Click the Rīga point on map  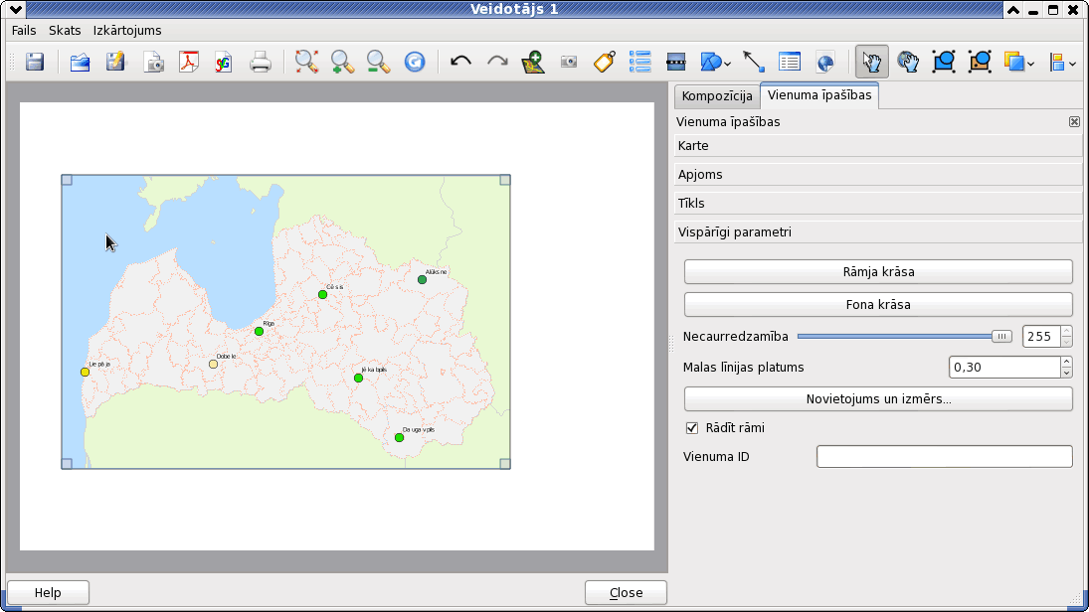pyautogui.click(x=259, y=332)
